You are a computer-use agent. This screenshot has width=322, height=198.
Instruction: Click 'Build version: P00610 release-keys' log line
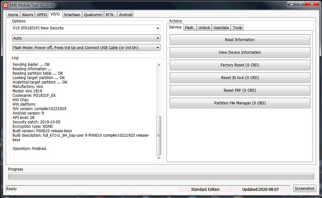pyautogui.click(x=42, y=131)
